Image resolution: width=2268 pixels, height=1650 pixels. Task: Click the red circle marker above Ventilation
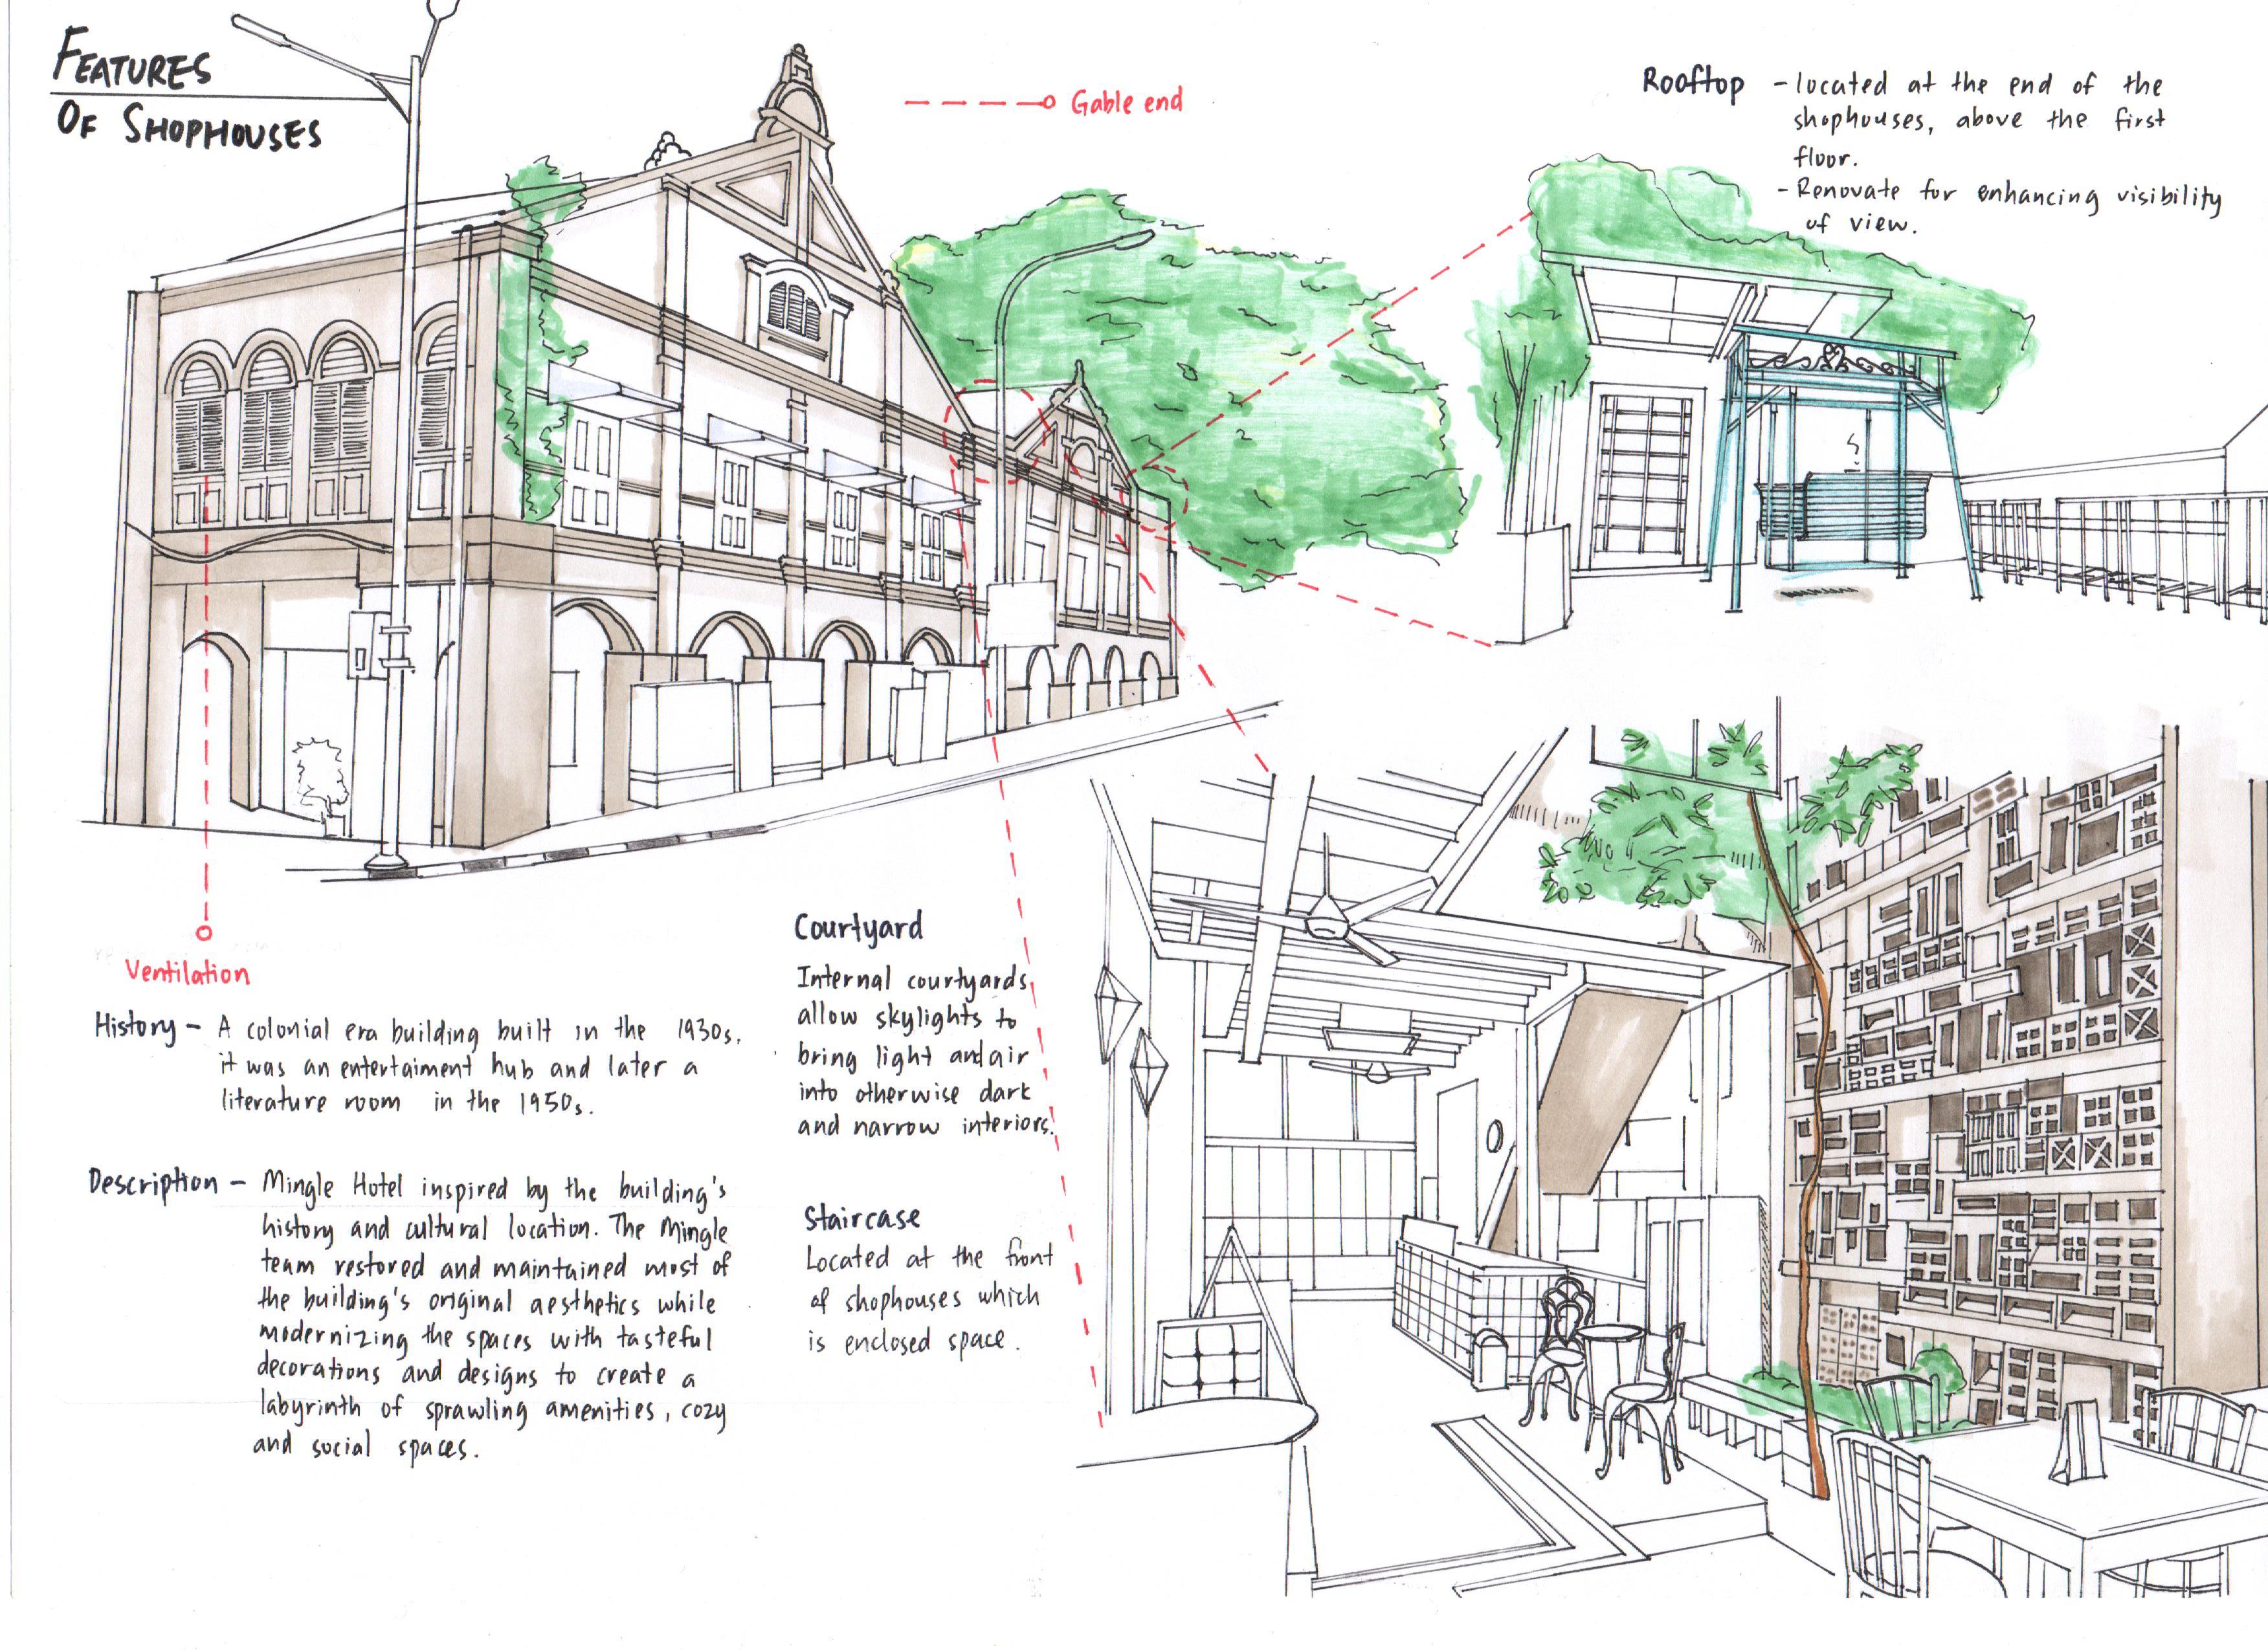[x=204, y=932]
